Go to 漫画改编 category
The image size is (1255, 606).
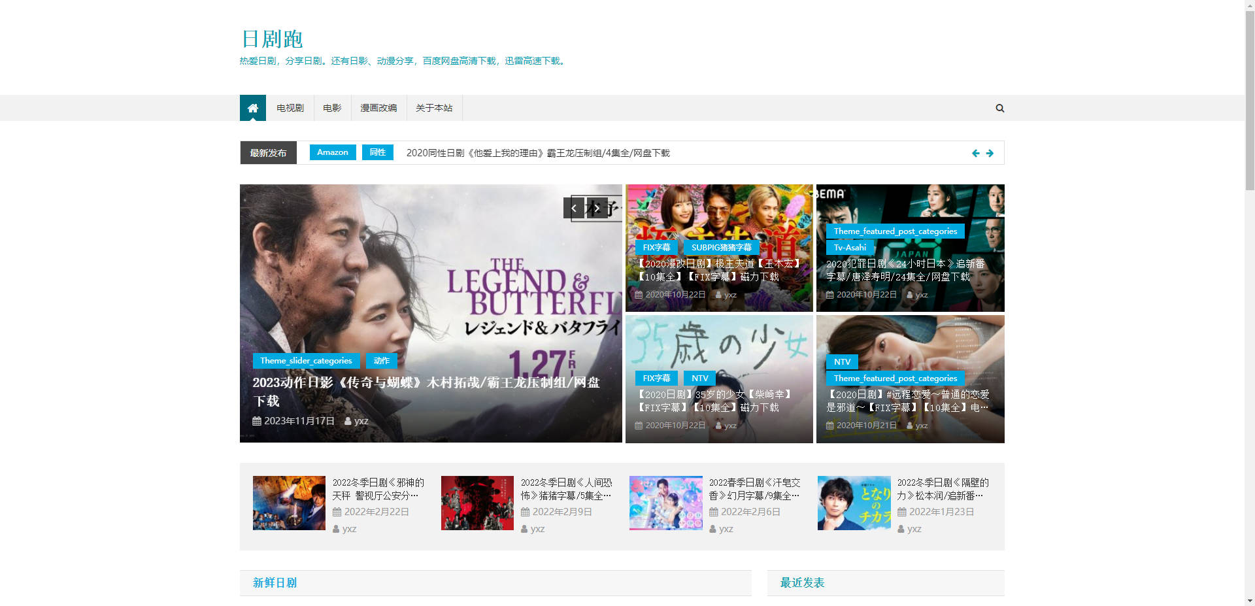(378, 108)
